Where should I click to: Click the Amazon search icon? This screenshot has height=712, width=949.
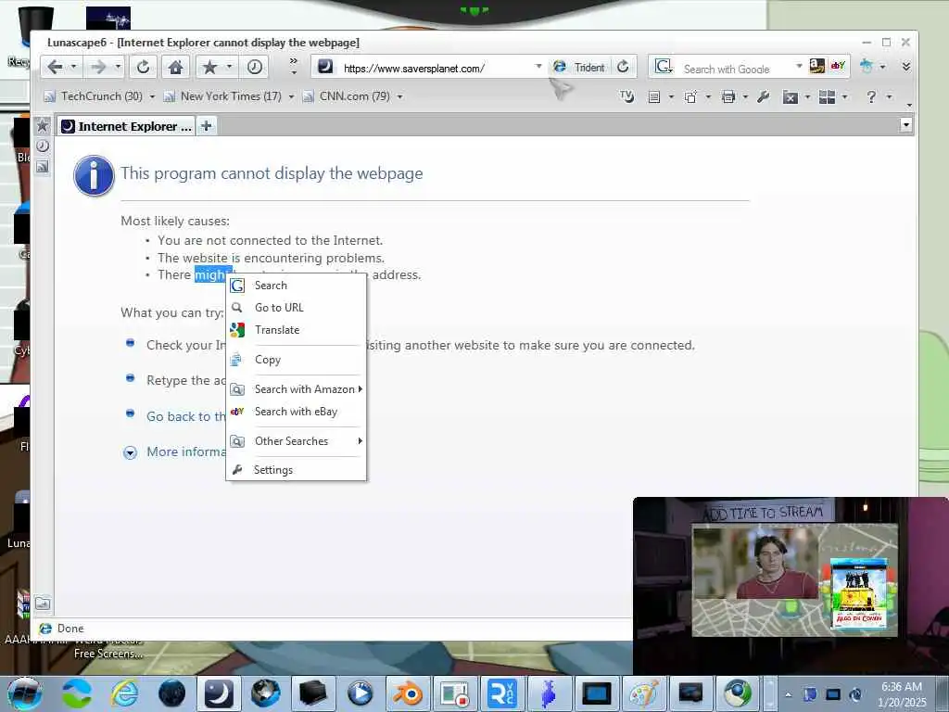click(817, 66)
